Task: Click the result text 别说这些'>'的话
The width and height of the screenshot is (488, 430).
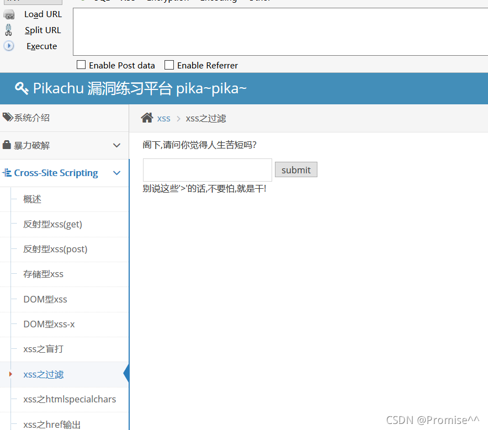Action: pyautogui.click(x=175, y=189)
